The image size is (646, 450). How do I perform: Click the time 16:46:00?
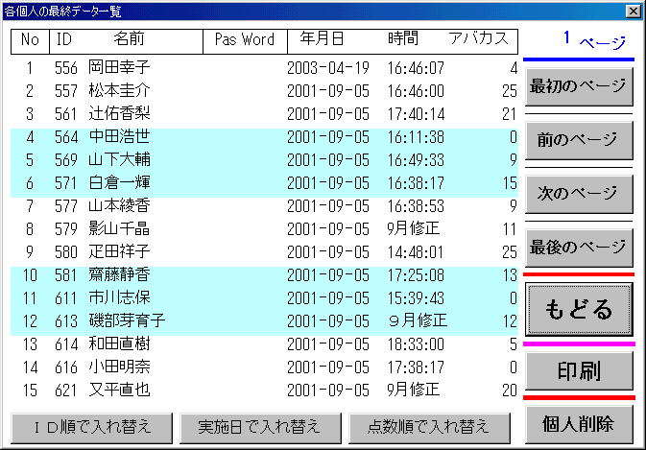click(x=416, y=91)
